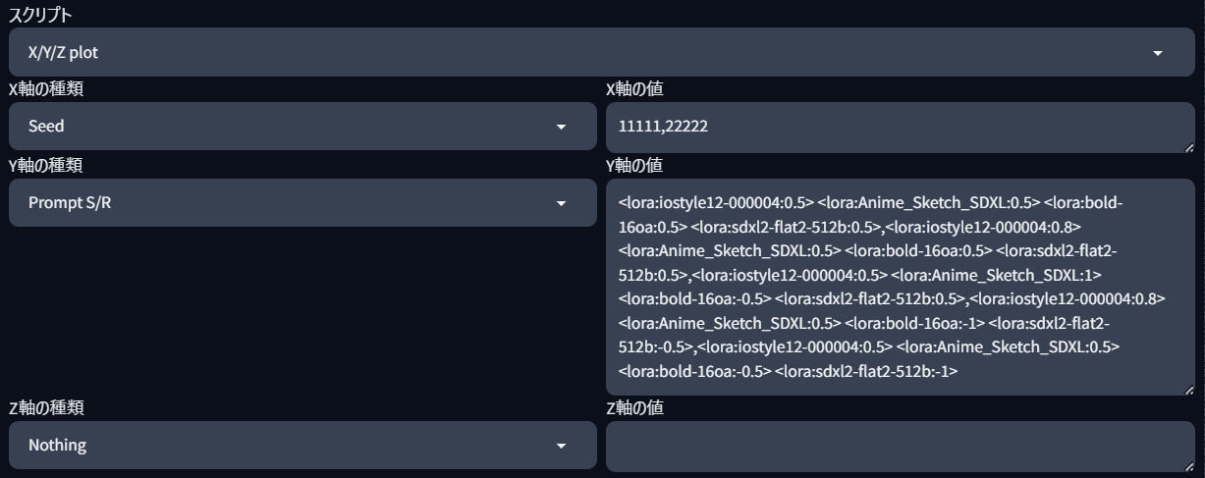Click the caret arrow beside Seed

pyautogui.click(x=561, y=127)
